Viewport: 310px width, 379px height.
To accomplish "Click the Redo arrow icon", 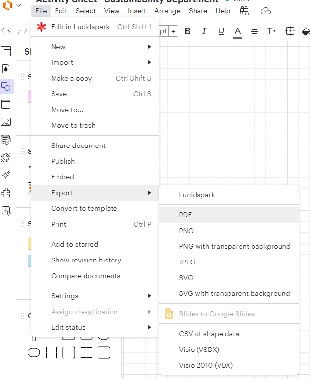I will 23,31.
